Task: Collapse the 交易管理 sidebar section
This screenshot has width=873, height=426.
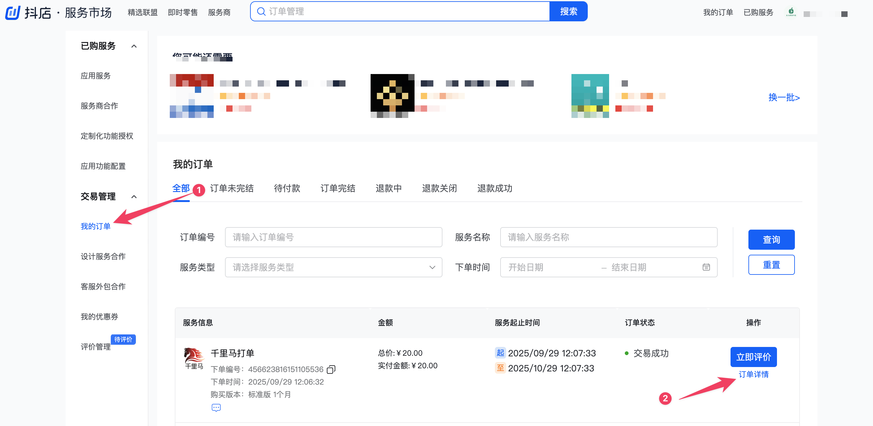Action: pyautogui.click(x=134, y=197)
